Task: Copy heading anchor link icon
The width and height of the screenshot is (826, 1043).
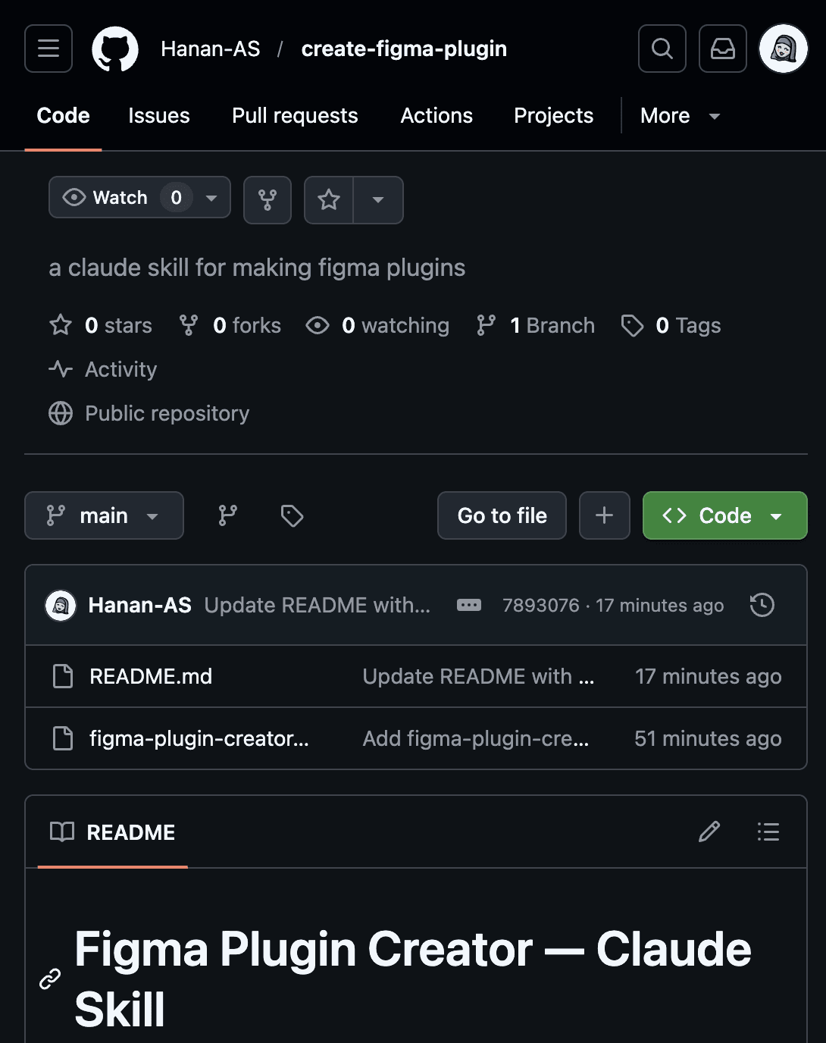Action: 50,979
